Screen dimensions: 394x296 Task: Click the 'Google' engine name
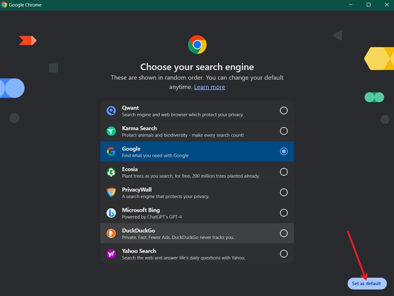pos(131,149)
